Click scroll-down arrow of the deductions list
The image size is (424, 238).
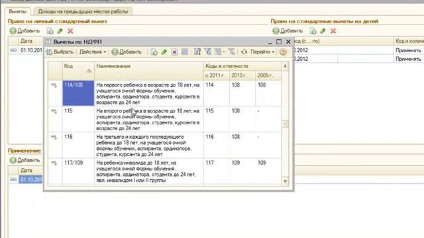click(285, 181)
